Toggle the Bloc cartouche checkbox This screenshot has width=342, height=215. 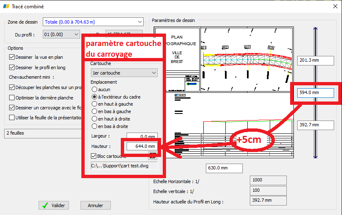(x=93, y=156)
